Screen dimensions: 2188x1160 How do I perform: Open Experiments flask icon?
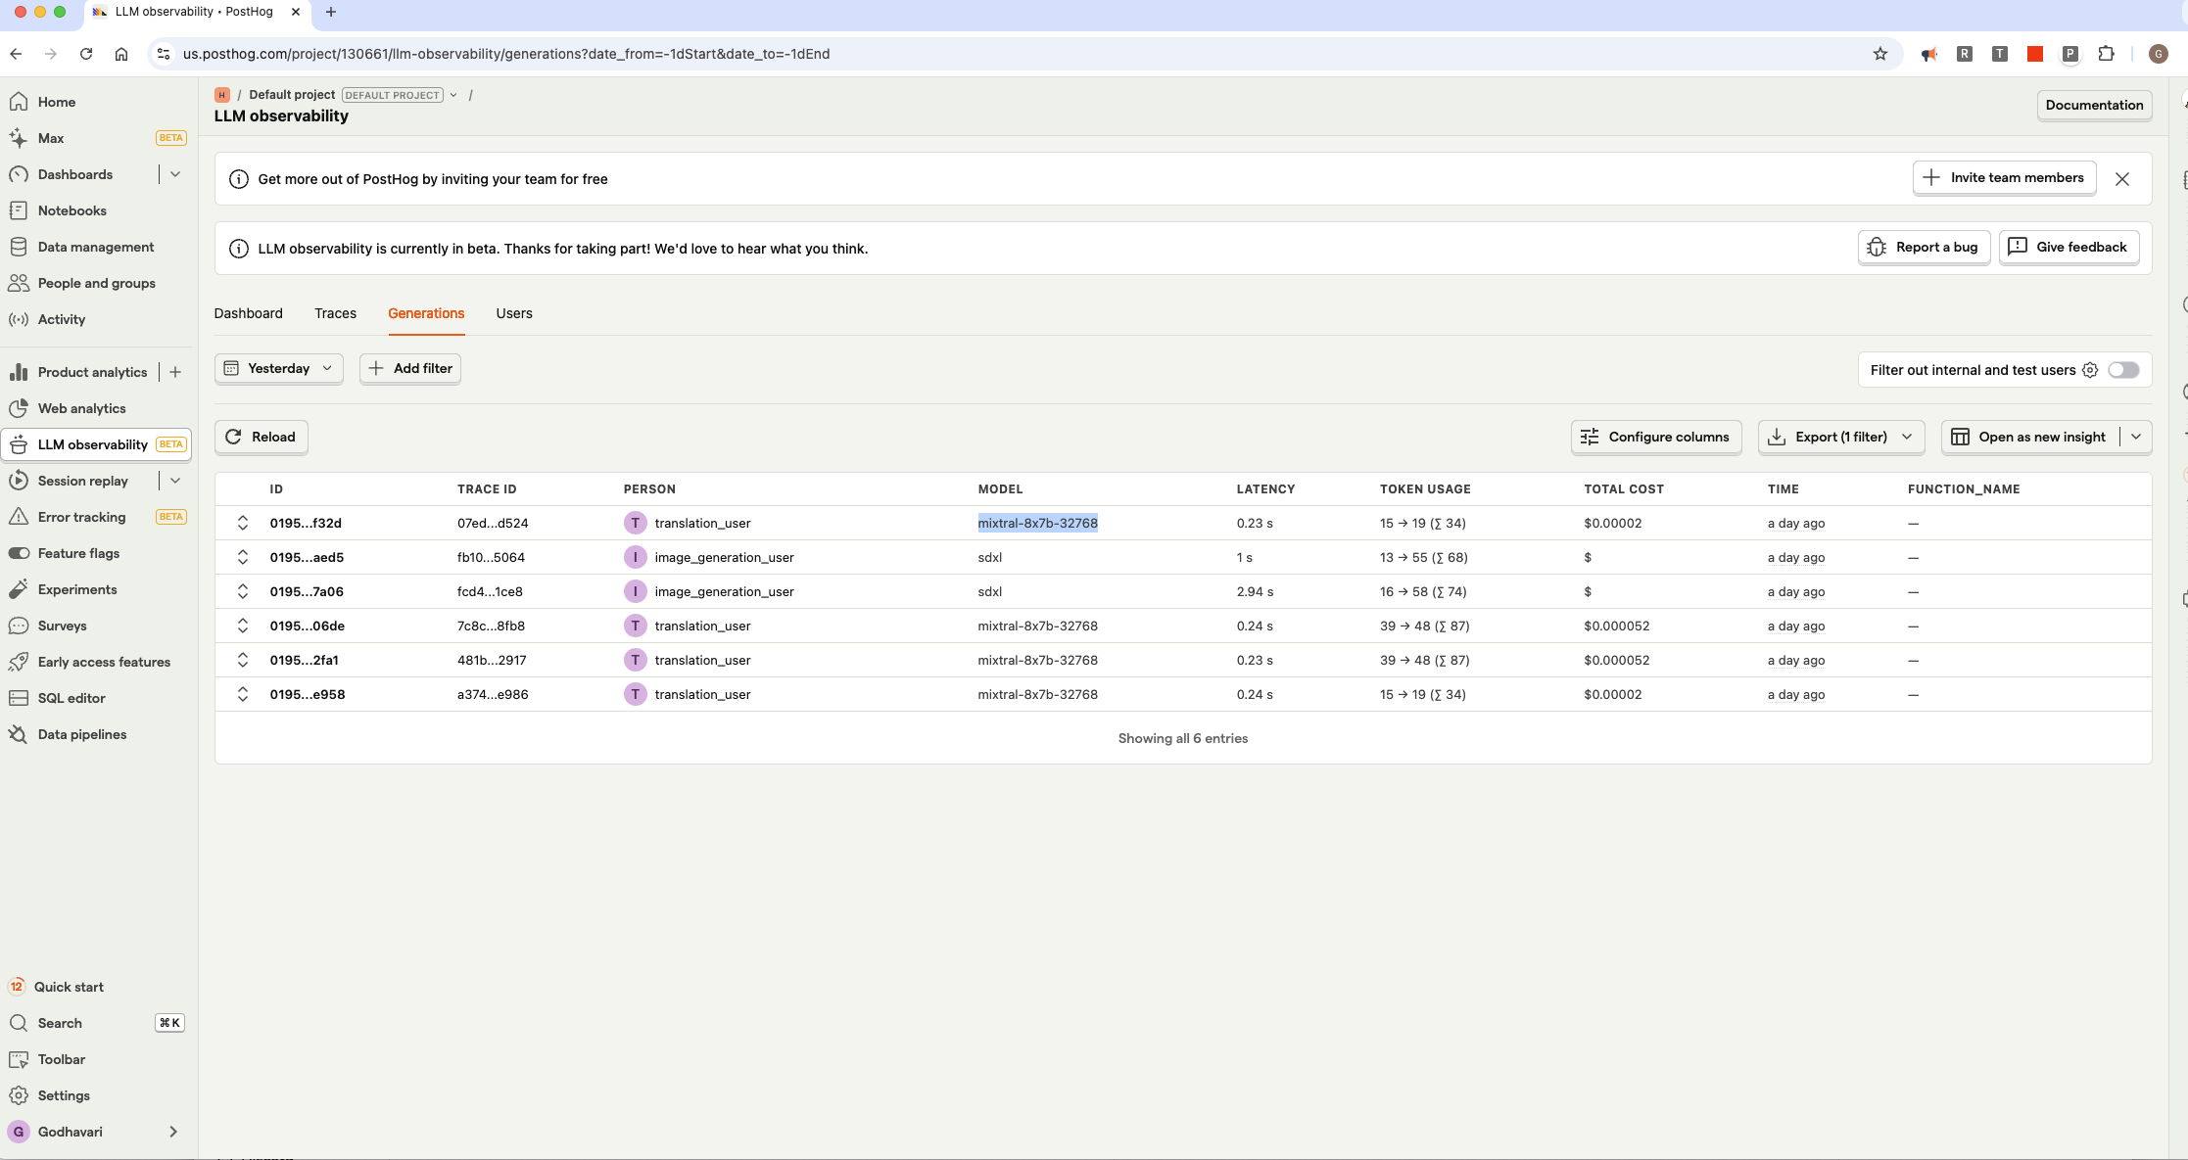tap(19, 589)
